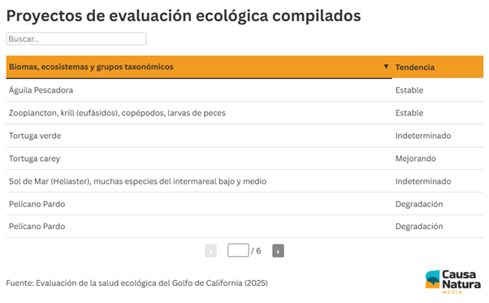Screen dimensions: 489x303
Task: Click the page number input box
Action: (238, 250)
